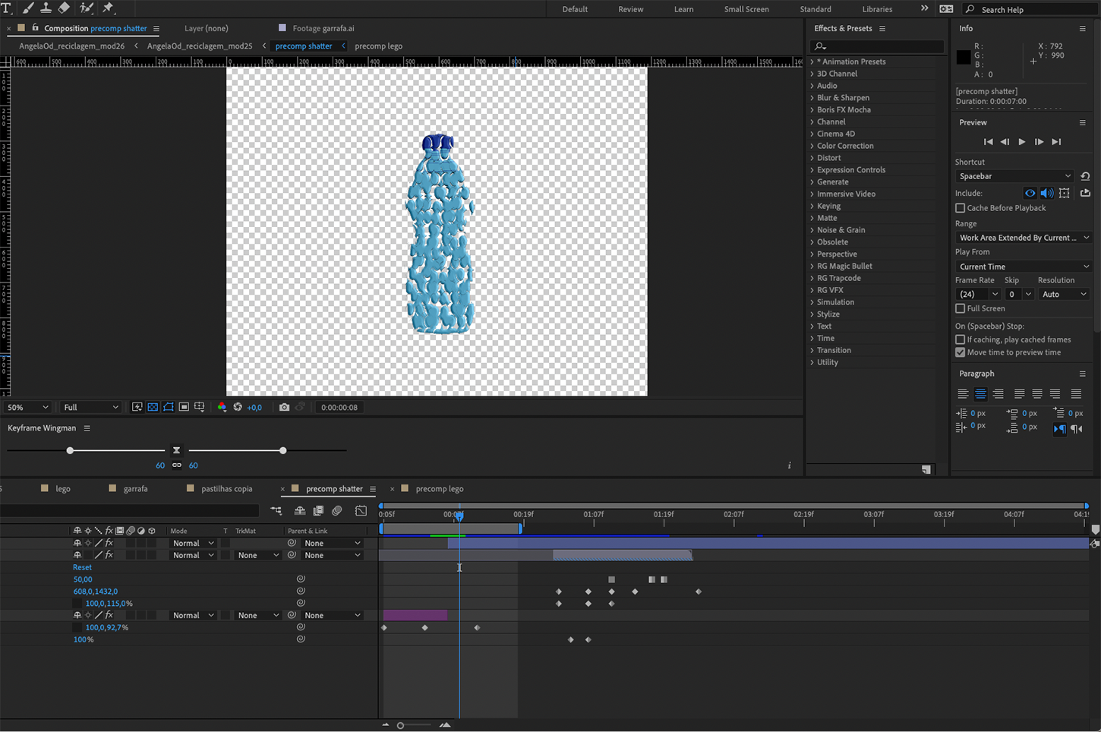Image resolution: width=1101 pixels, height=732 pixels.
Task: Center align the paragraph text
Action: click(980, 393)
